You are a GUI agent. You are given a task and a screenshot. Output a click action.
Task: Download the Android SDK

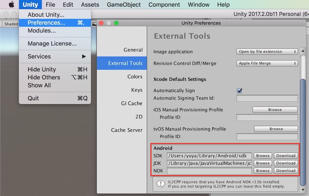(x=286, y=156)
